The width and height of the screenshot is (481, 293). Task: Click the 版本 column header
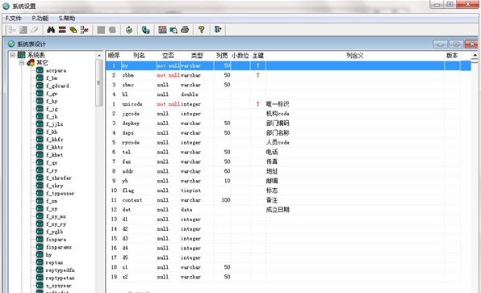point(452,56)
